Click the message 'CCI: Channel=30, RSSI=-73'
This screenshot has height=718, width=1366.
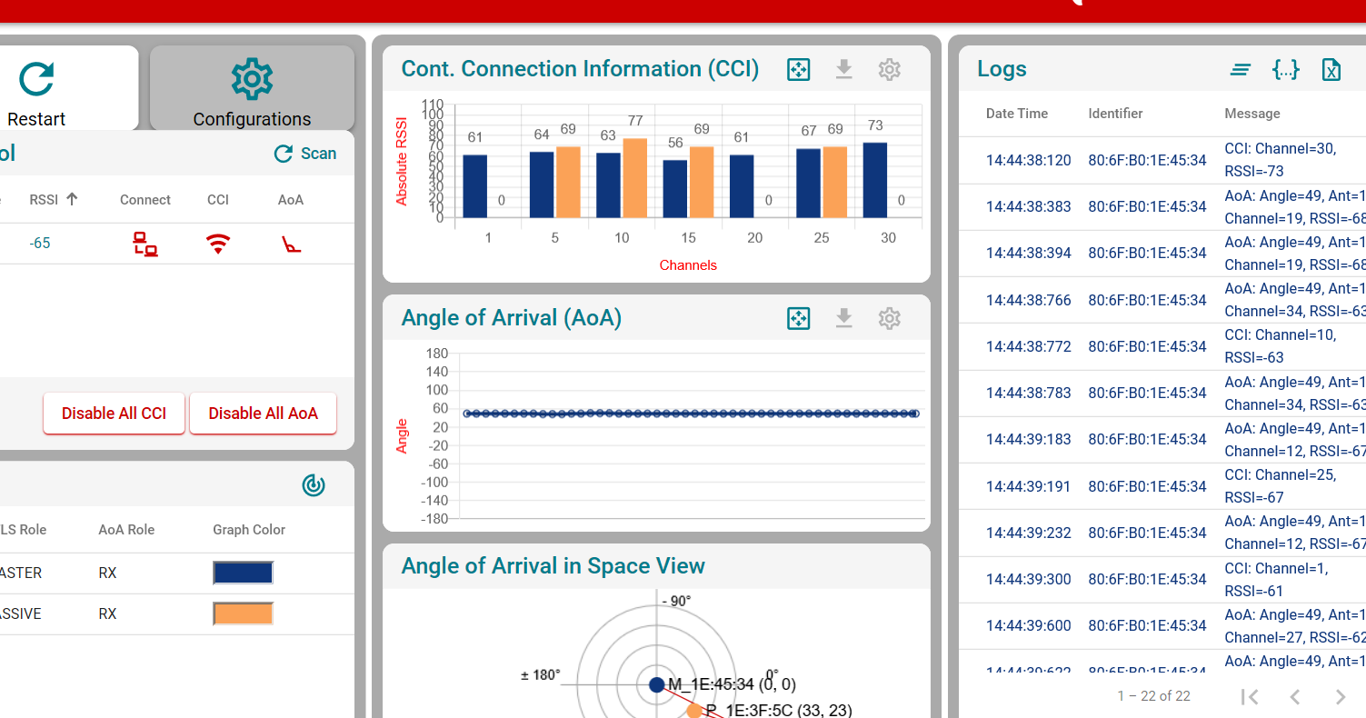point(1281,160)
